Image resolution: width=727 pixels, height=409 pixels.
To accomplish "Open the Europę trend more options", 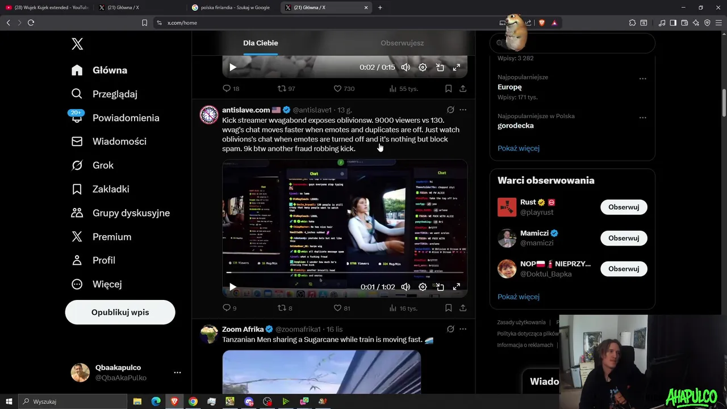I will point(643,79).
